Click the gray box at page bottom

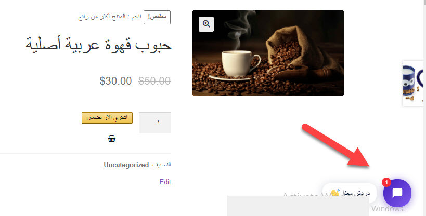click(x=298, y=206)
